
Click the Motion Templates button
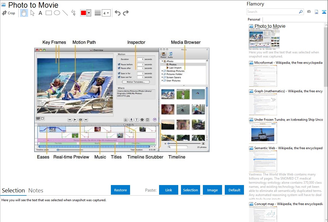coord(136,82)
